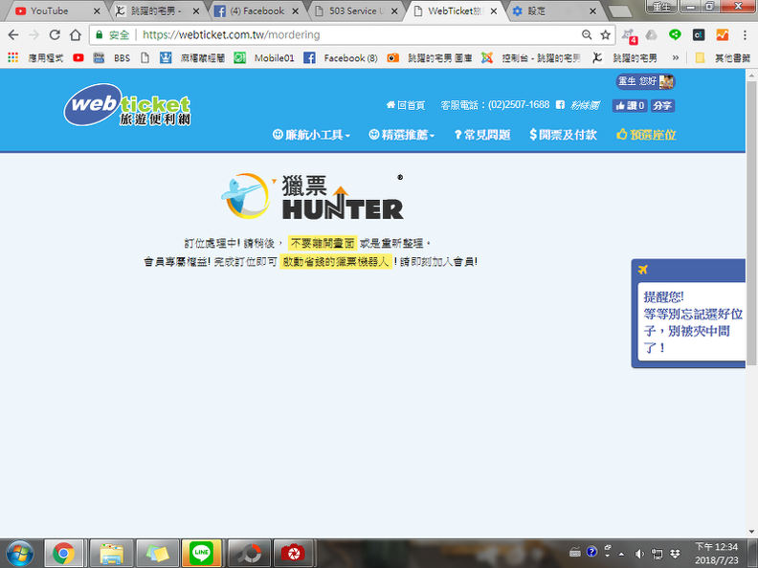Click the user greeting avatar badge
The width and height of the screenshot is (758, 568).
click(x=645, y=81)
